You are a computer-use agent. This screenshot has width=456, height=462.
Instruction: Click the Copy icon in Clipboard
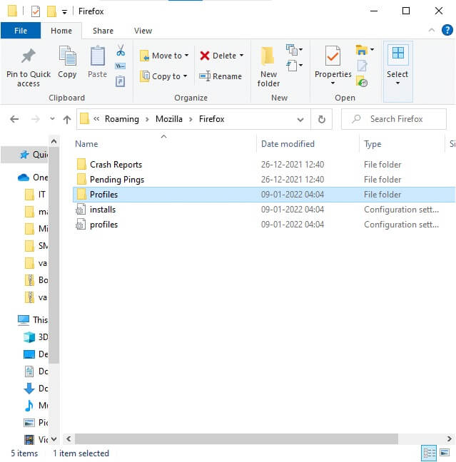tap(68, 56)
